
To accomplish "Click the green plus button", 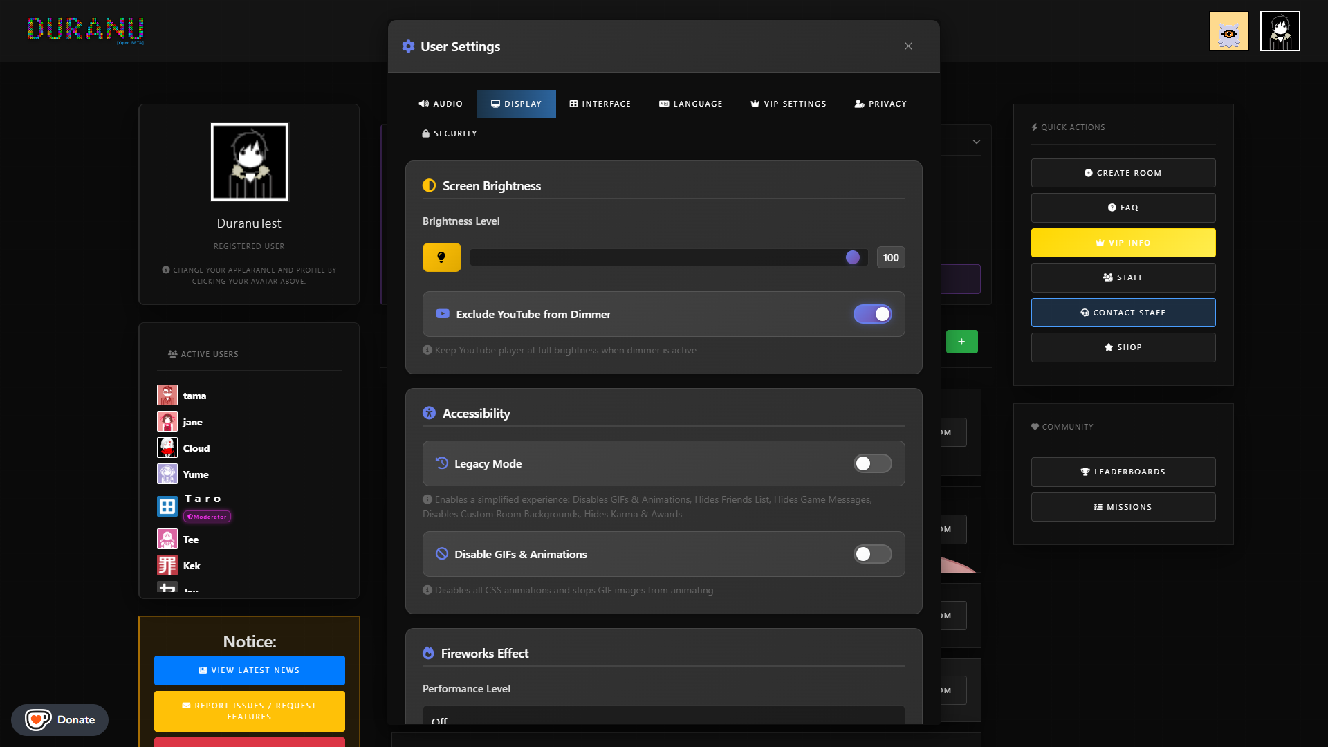I will coord(961,342).
